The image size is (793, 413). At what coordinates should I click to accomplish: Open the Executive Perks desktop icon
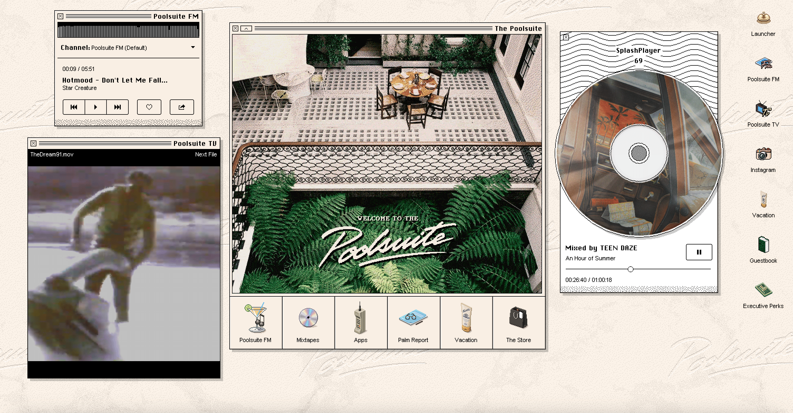[763, 296]
